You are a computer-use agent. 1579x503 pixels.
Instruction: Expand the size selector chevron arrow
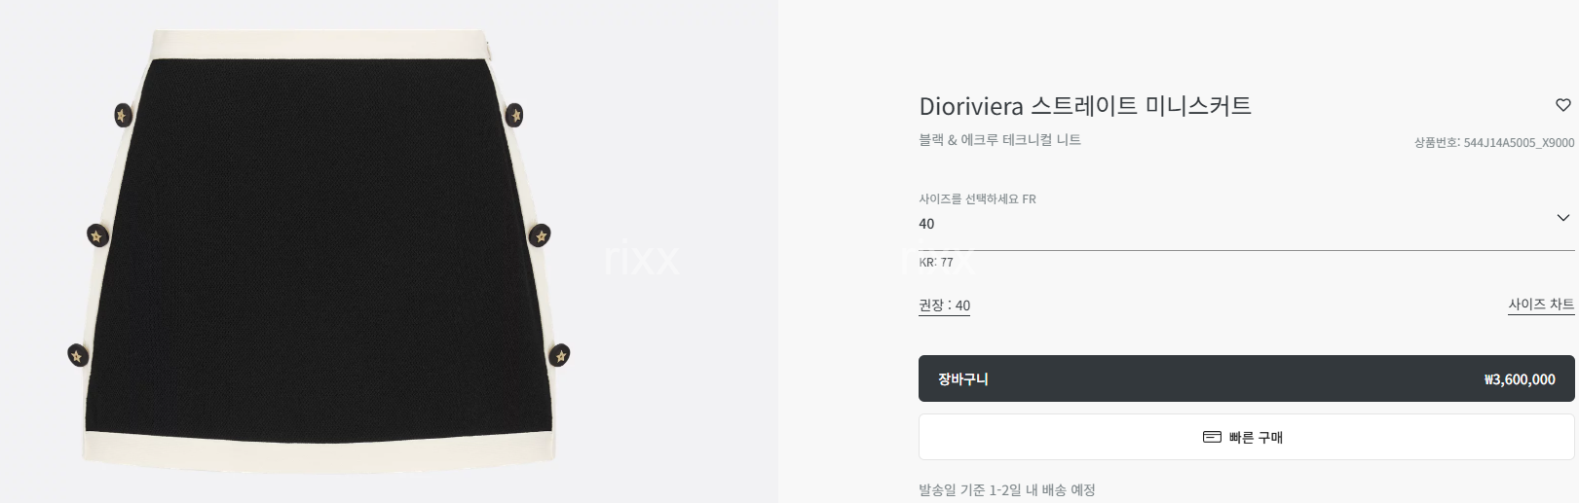(x=1562, y=218)
